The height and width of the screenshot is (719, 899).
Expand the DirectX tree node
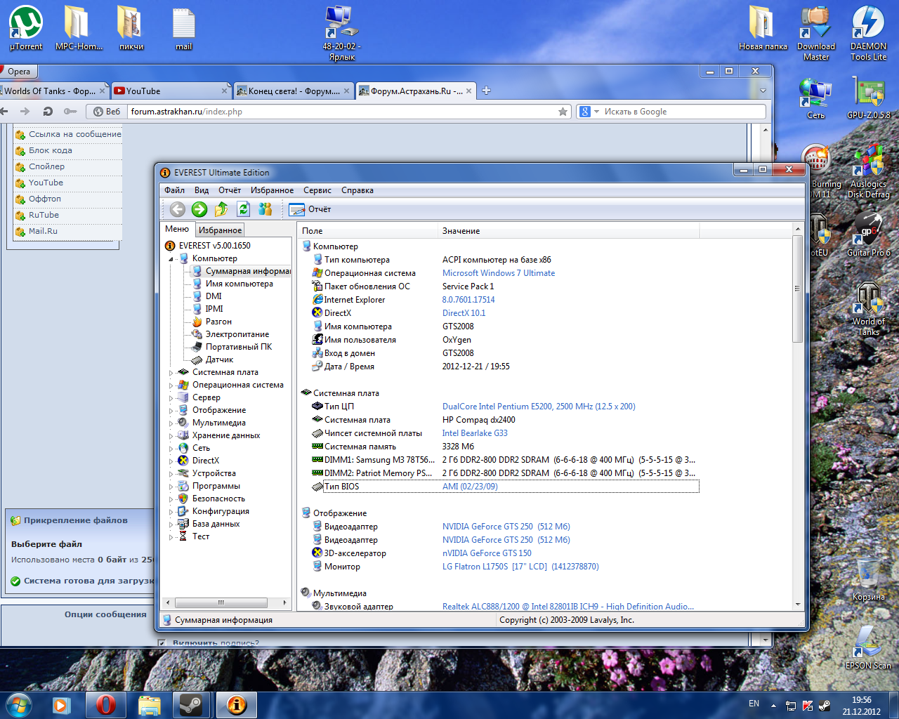171,461
